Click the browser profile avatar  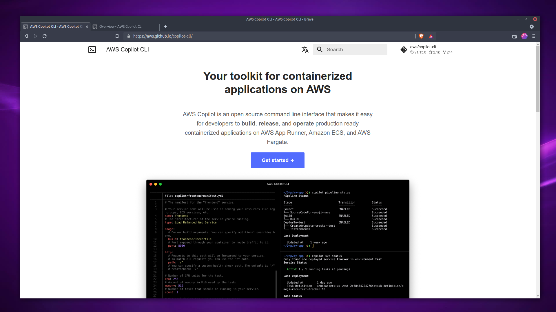pos(524,36)
